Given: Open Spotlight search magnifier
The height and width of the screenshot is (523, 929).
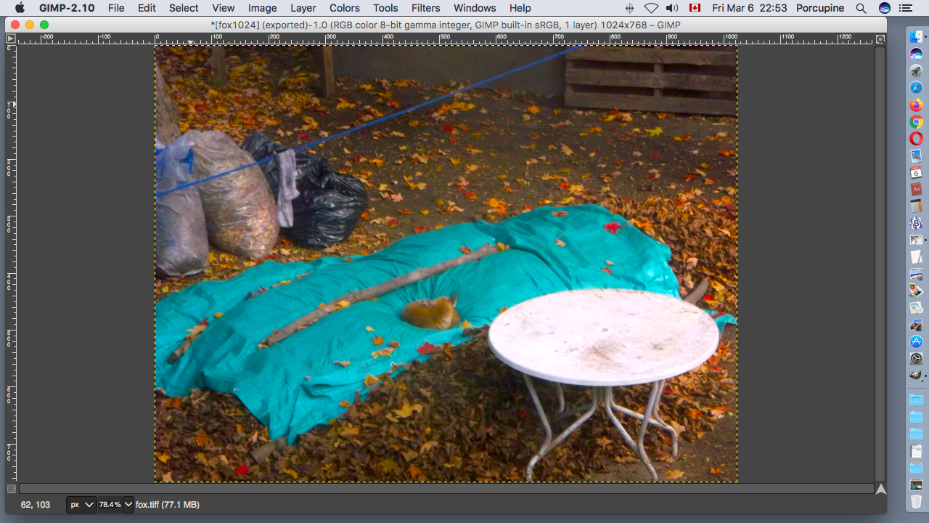Looking at the screenshot, I should click(x=861, y=8).
